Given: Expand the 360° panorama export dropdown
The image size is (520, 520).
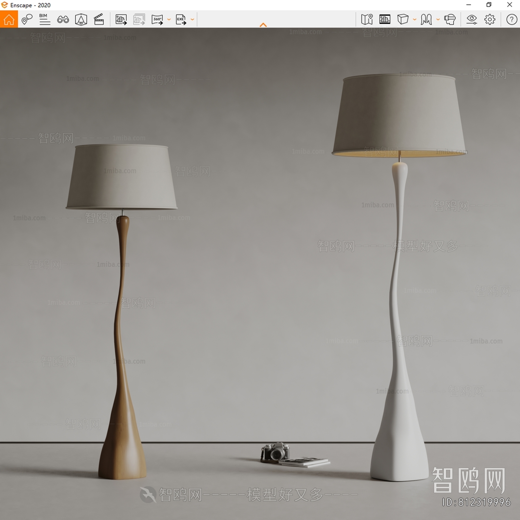Looking at the screenshot, I should click(169, 19).
